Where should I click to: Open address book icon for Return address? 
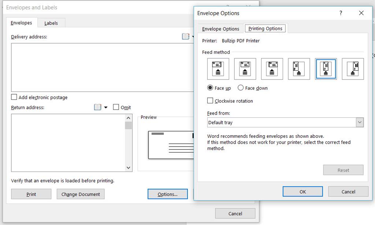97,107
